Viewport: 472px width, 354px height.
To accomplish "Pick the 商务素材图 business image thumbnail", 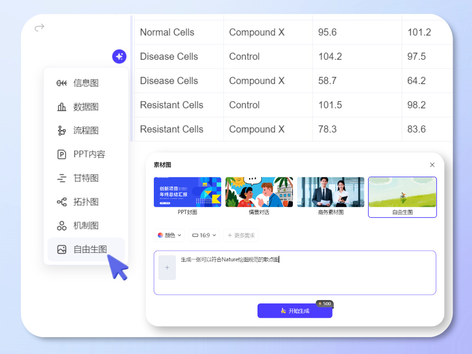I will 331,192.
